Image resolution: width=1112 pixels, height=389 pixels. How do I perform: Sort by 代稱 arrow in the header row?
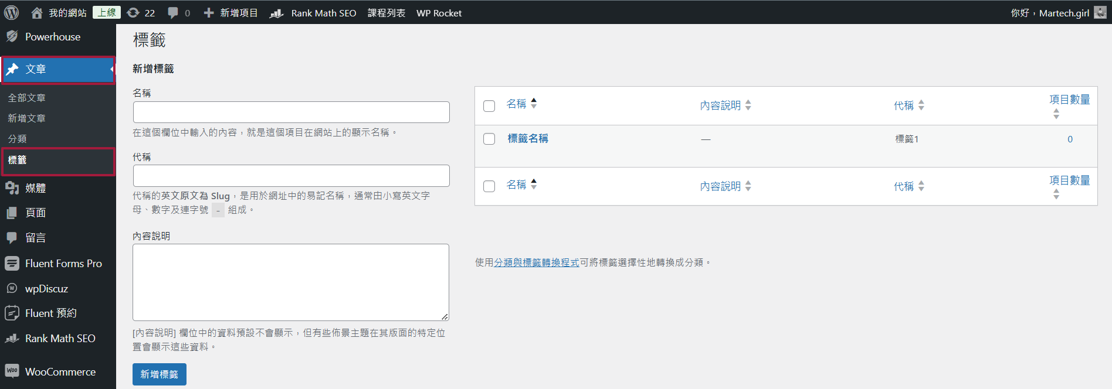tap(921, 105)
